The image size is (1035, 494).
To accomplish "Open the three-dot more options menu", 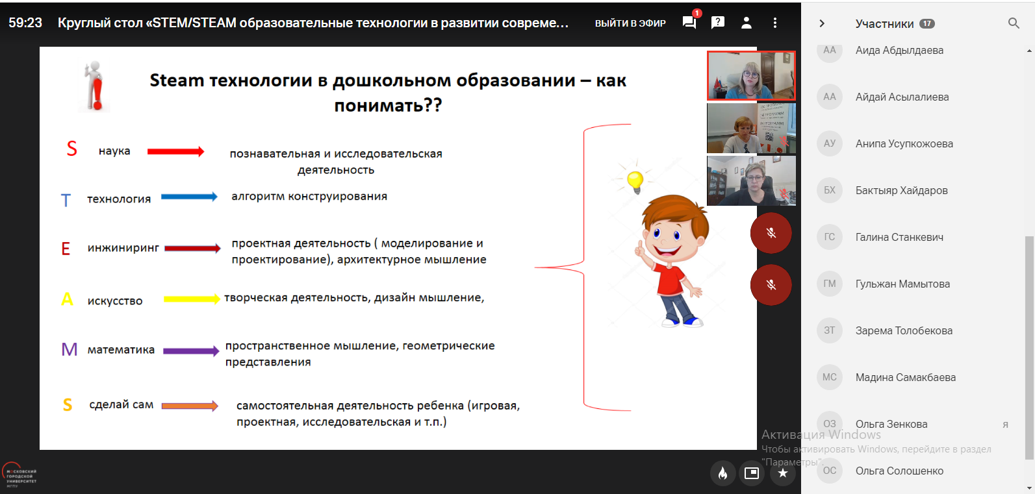I will [775, 23].
